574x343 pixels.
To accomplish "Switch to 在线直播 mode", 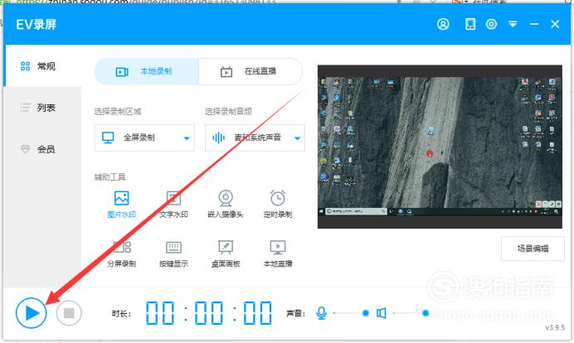I will (x=251, y=71).
